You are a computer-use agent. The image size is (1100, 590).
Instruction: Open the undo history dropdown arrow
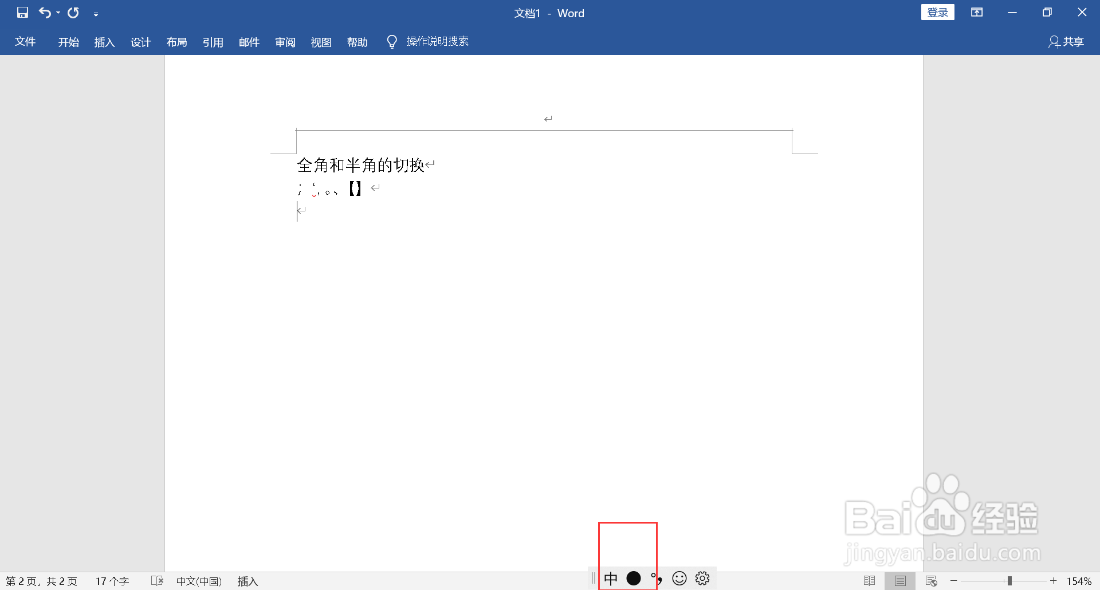click(x=58, y=13)
